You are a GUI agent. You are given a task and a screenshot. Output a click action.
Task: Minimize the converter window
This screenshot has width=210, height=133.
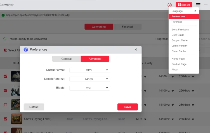[206, 5]
